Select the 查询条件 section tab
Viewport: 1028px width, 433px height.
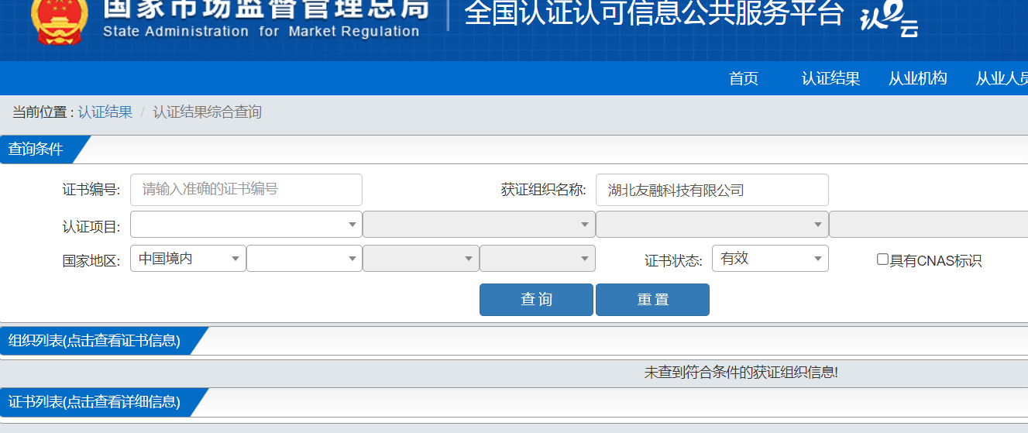(45, 149)
